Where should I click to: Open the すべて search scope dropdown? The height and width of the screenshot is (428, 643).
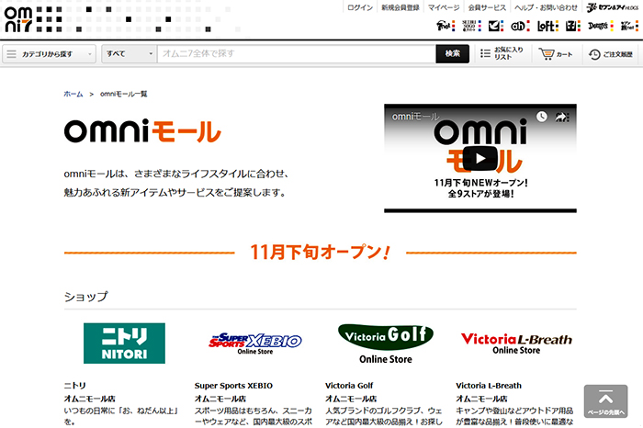130,53
